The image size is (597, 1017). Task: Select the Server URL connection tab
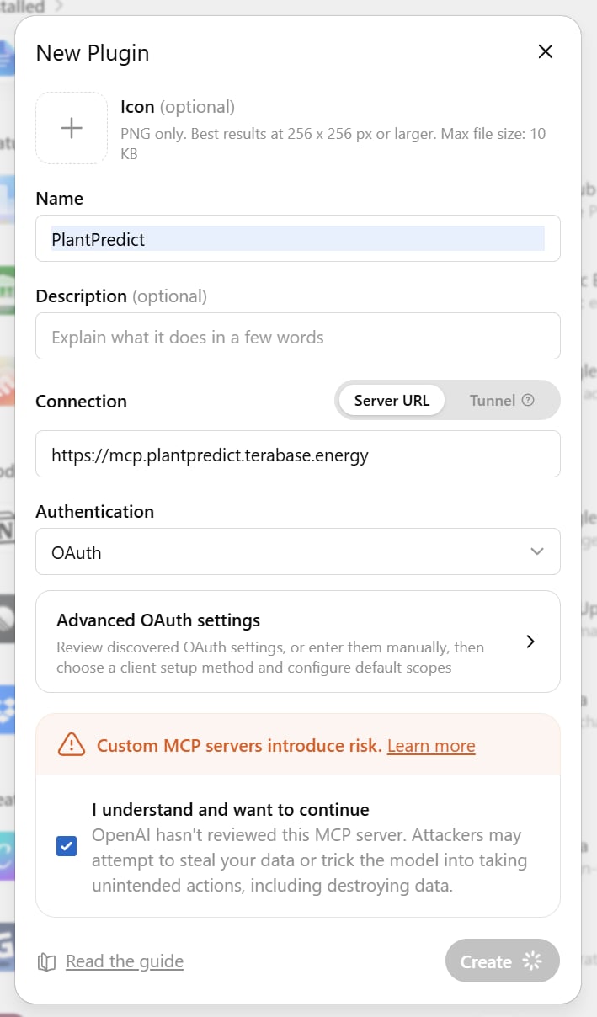(x=392, y=400)
